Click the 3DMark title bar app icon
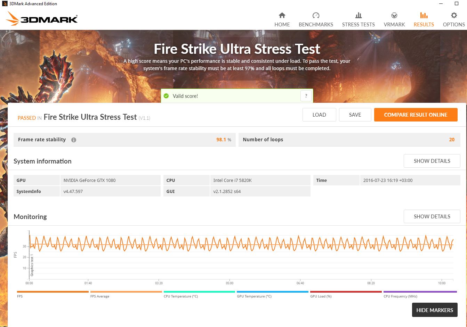The height and width of the screenshot is (327, 467). (5, 3)
